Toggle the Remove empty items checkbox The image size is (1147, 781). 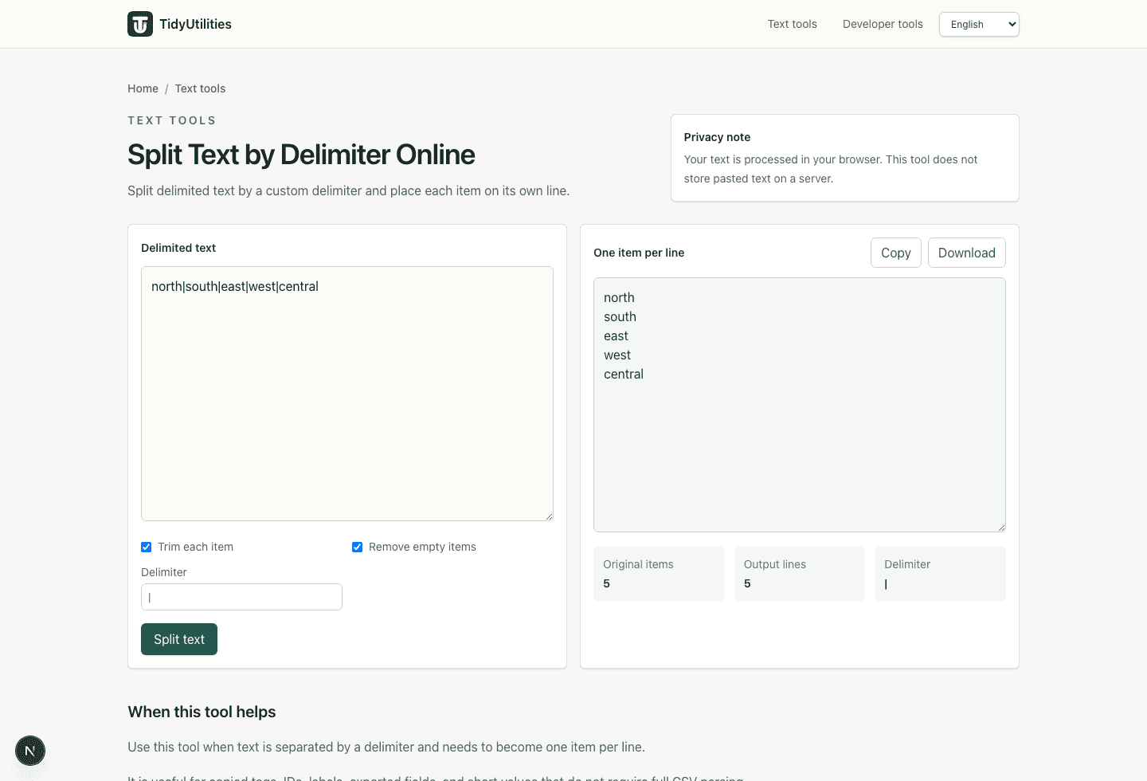click(x=358, y=547)
